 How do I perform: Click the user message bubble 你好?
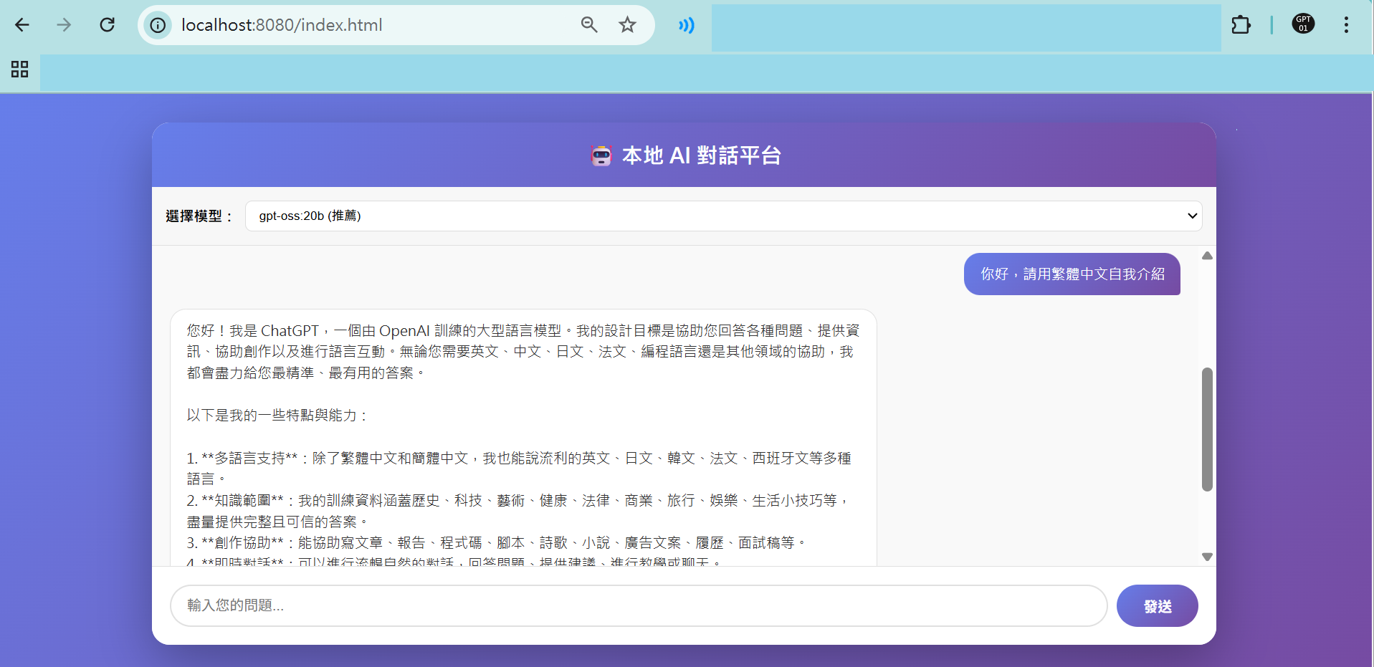pos(1071,274)
